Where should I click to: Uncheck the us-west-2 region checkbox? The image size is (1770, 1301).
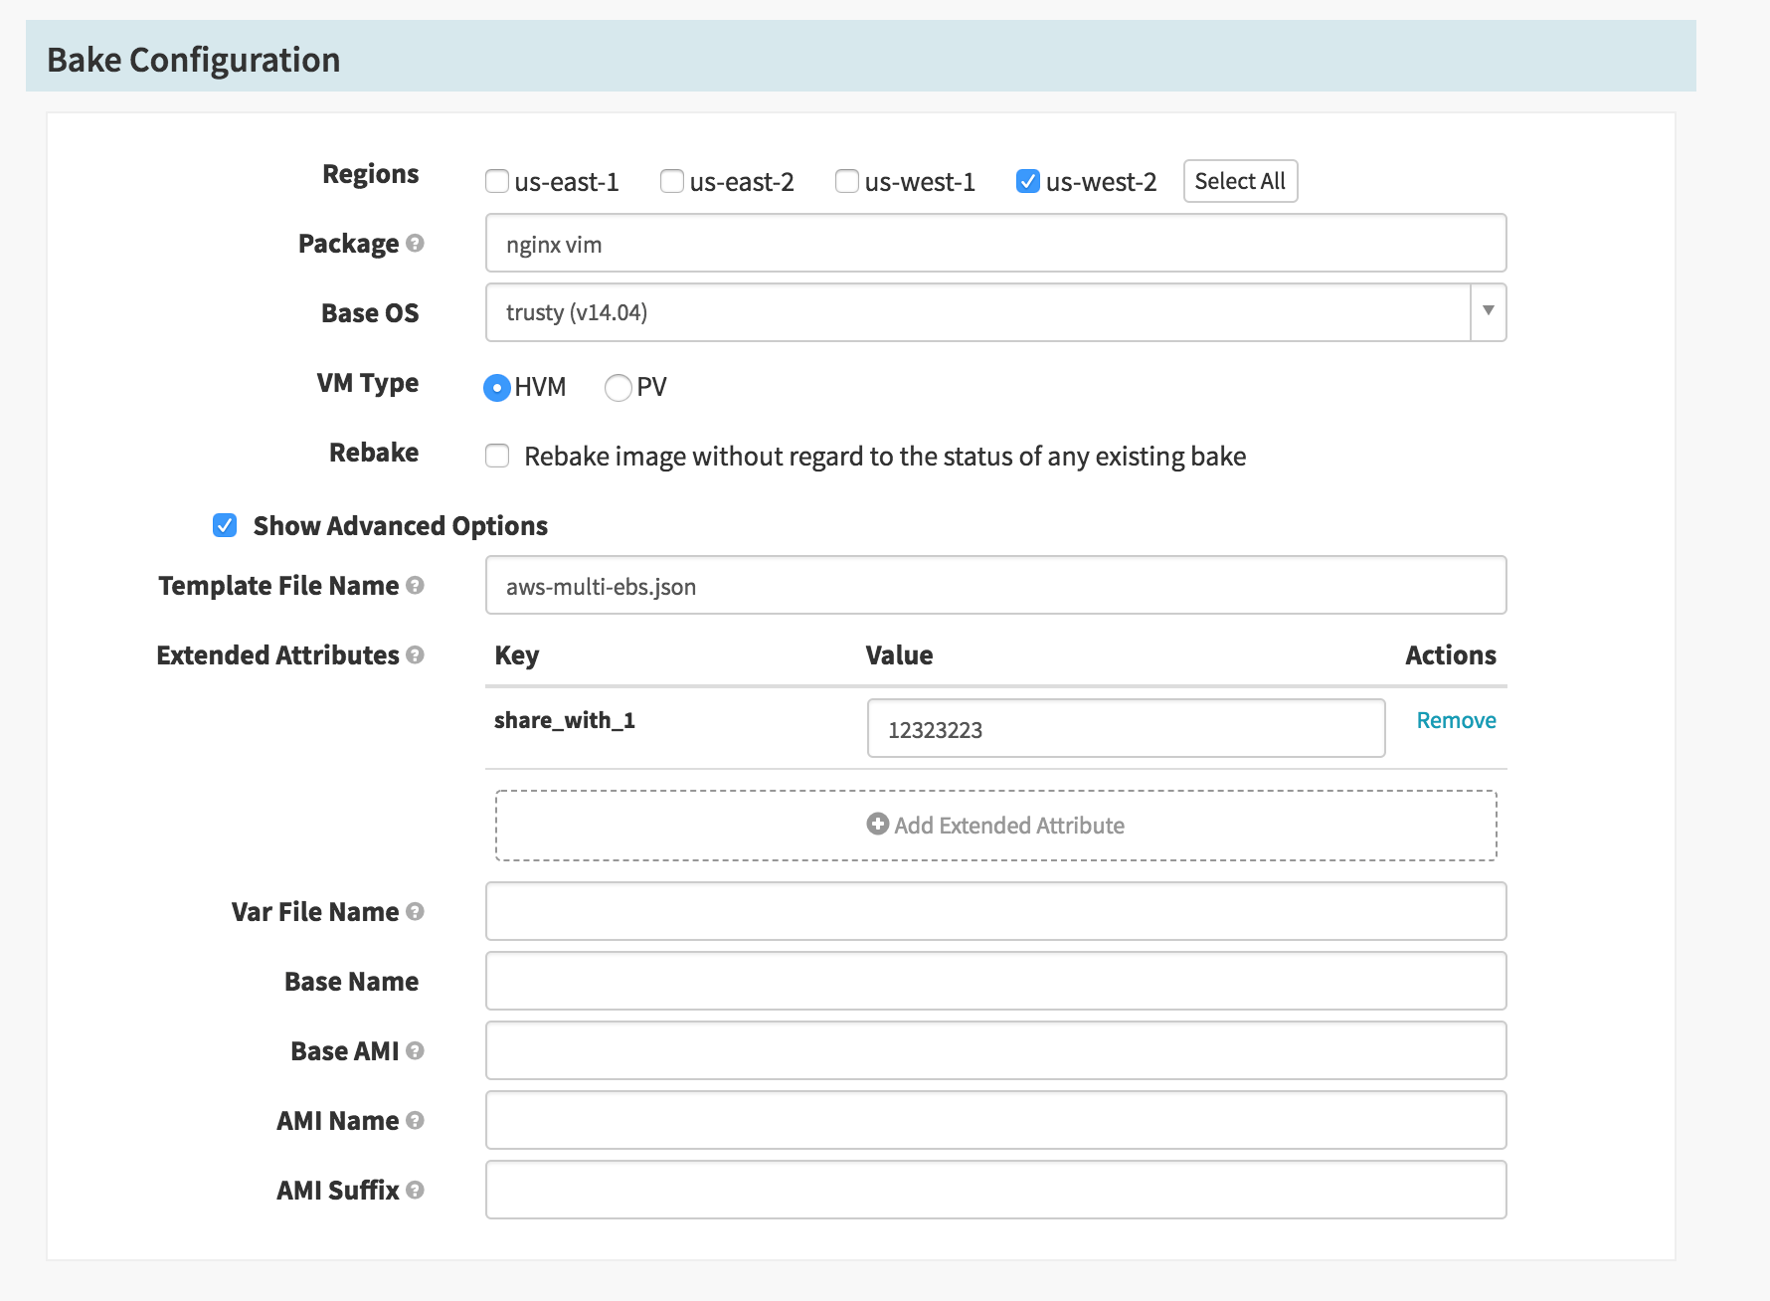click(x=1028, y=182)
